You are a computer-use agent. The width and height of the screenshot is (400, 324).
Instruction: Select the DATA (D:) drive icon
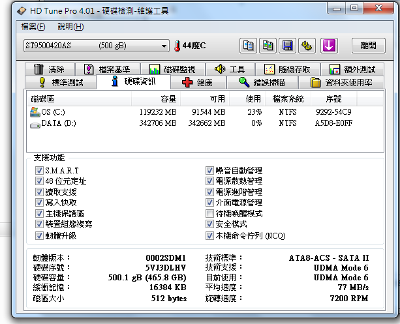tap(35, 125)
